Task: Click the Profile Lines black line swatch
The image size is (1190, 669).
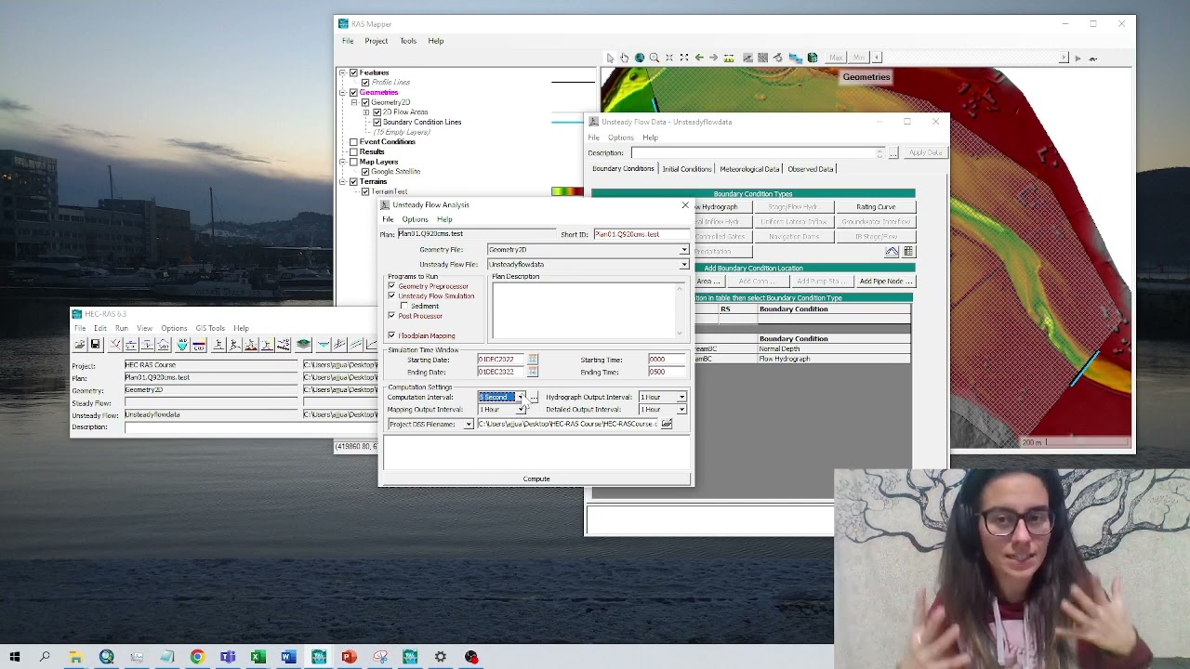Action: (x=573, y=83)
